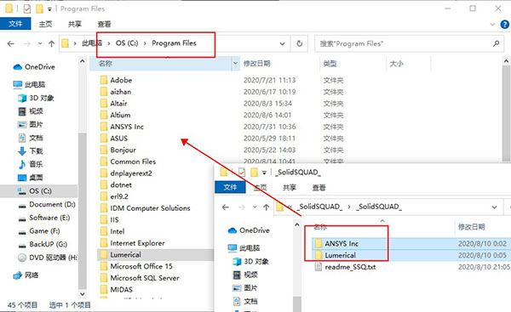Select the MIDAS folder icon

[x=104, y=290]
